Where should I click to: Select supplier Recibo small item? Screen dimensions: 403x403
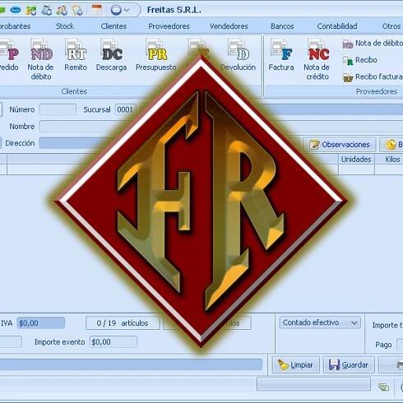(x=360, y=60)
